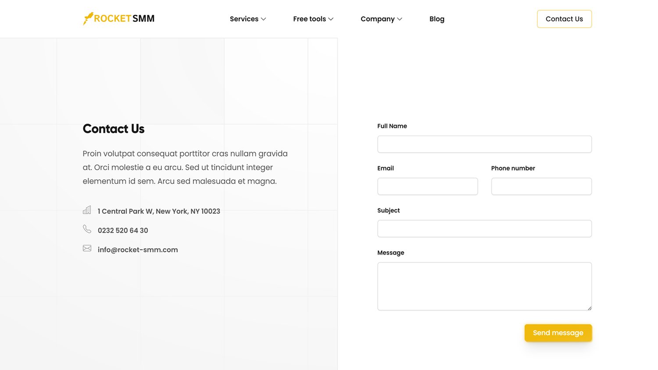Select the Phone number field
Screen dimensions: 658x370
tap(541, 186)
